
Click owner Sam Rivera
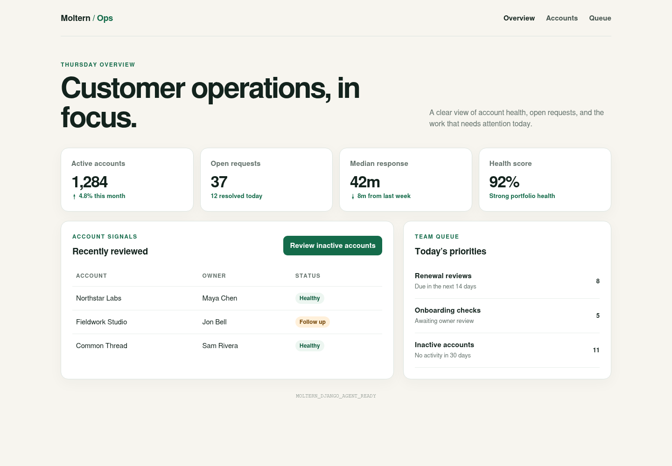coord(220,346)
